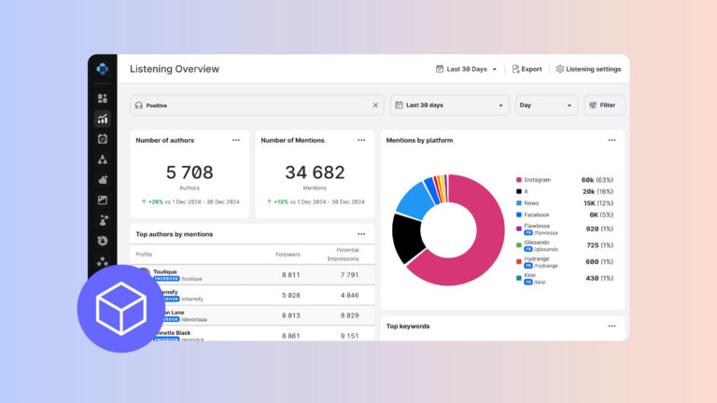This screenshot has width=717, height=403.
Task: Click the purple cube badge icon
Action: click(121, 309)
